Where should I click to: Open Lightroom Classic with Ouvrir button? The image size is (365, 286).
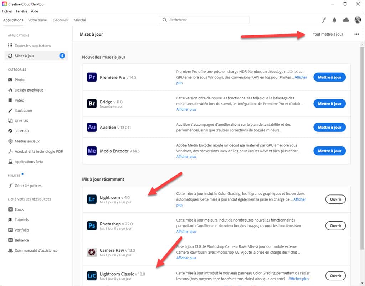[335, 276]
